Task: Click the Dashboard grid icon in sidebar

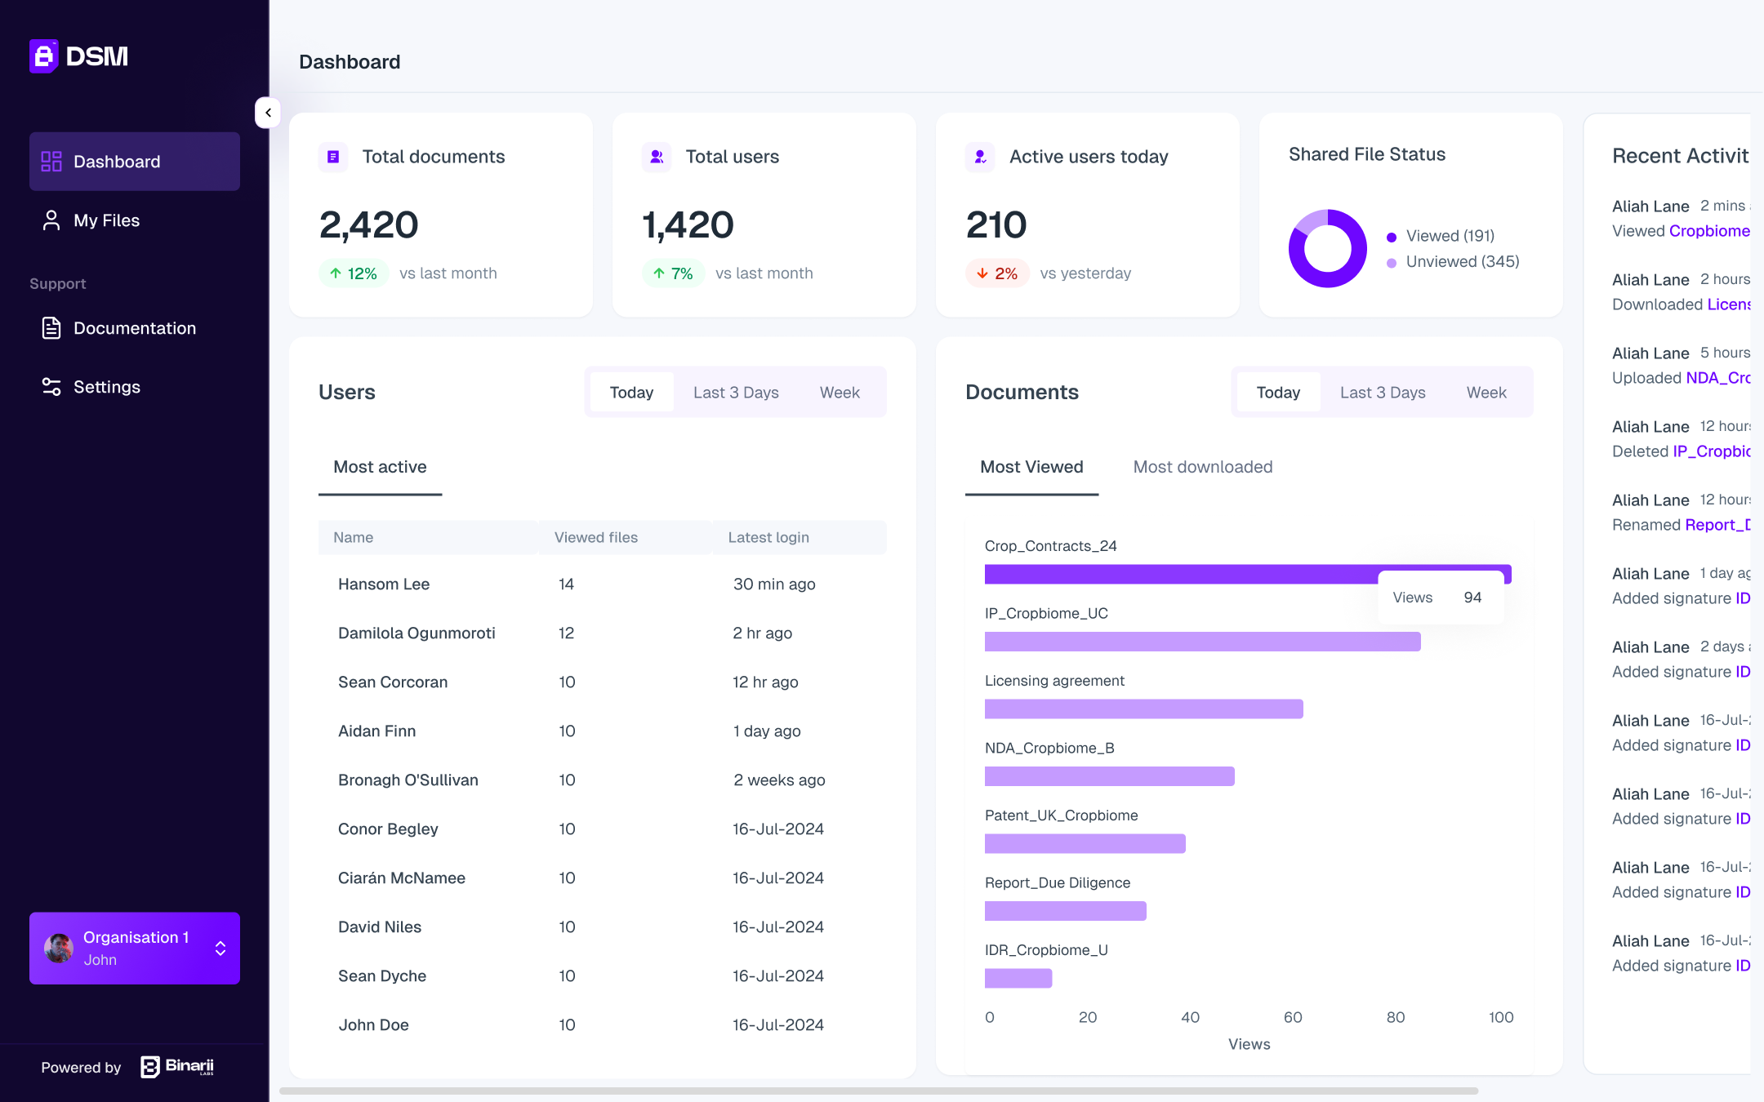Action: [51, 162]
